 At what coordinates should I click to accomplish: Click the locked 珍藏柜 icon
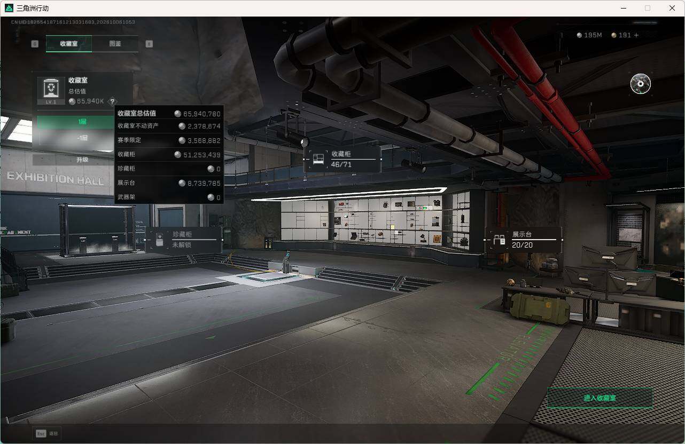coord(159,240)
